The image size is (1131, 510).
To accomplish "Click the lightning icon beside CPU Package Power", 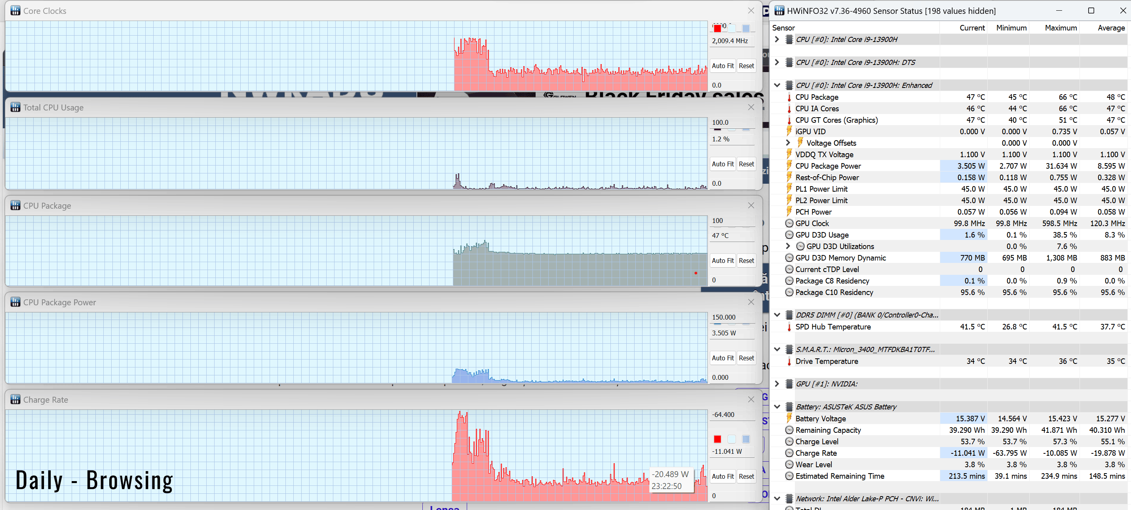I will 789,166.
